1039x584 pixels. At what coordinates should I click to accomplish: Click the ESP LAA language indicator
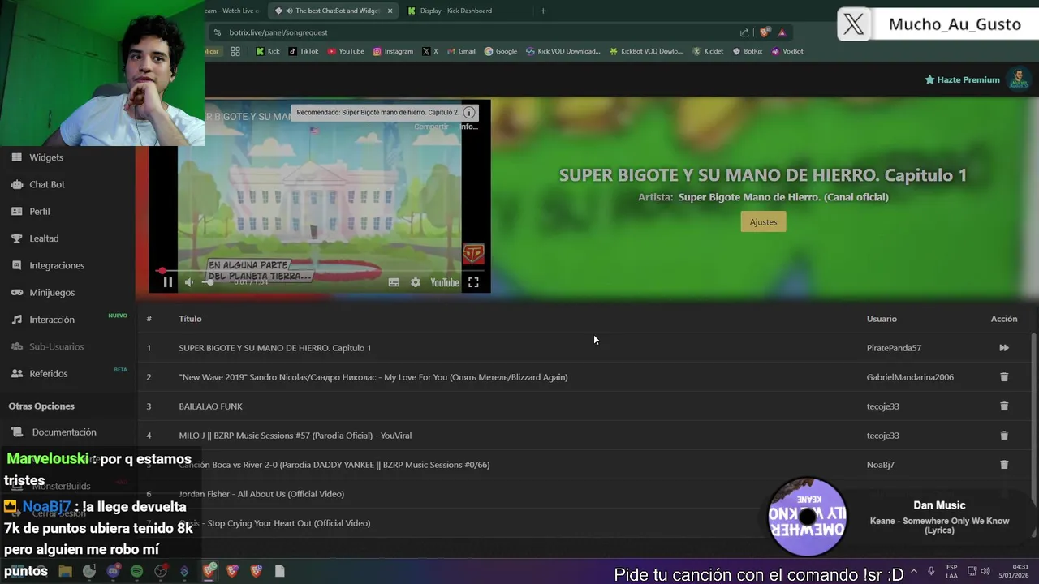click(x=951, y=571)
